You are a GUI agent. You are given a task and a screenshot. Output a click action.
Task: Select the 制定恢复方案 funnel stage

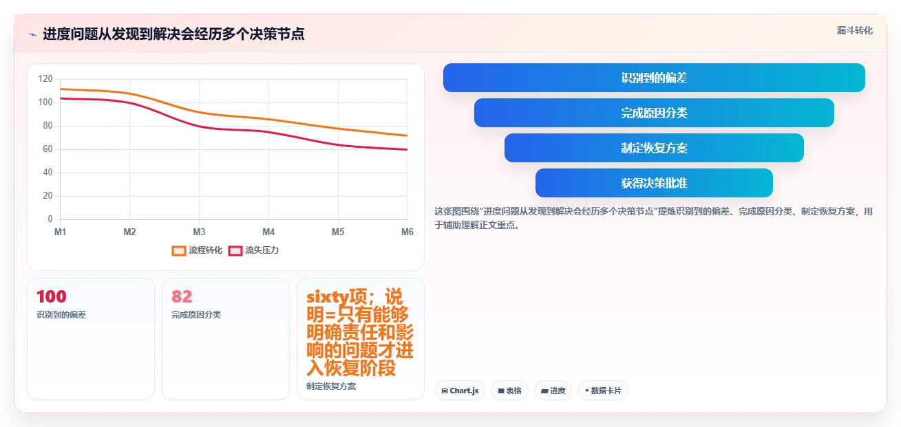654,148
